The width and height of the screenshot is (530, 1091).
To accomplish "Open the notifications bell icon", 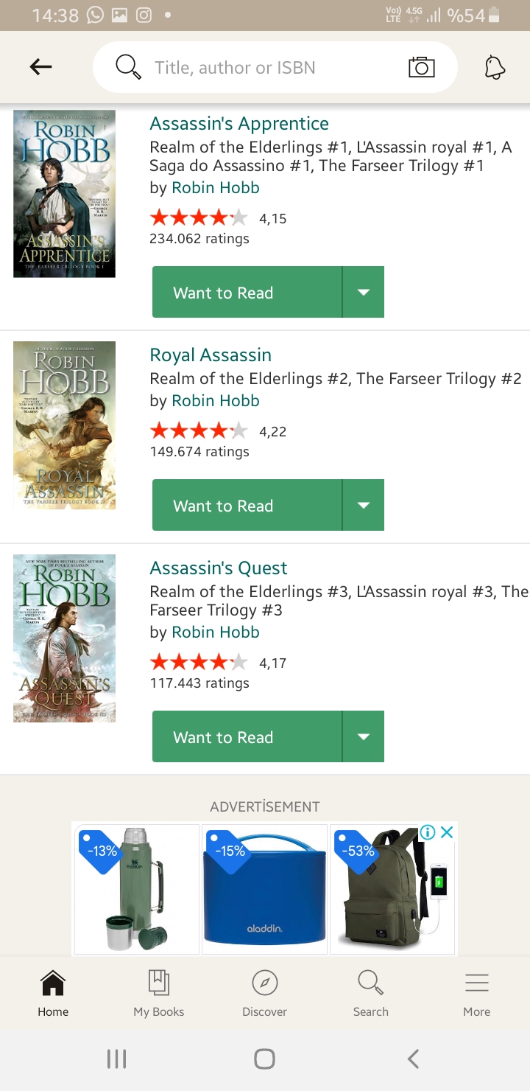I will (495, 68).
